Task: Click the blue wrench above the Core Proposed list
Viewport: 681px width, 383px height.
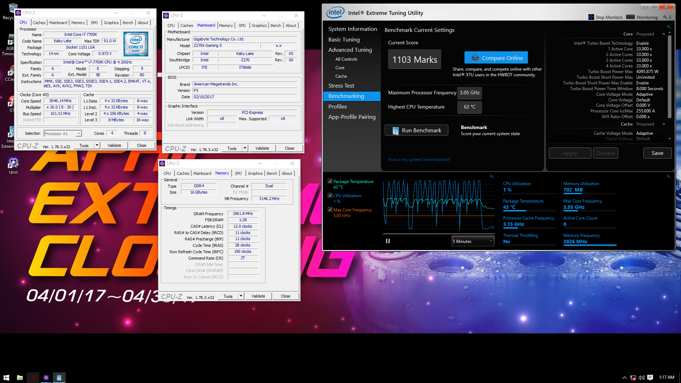Action: tap(668, 27)
